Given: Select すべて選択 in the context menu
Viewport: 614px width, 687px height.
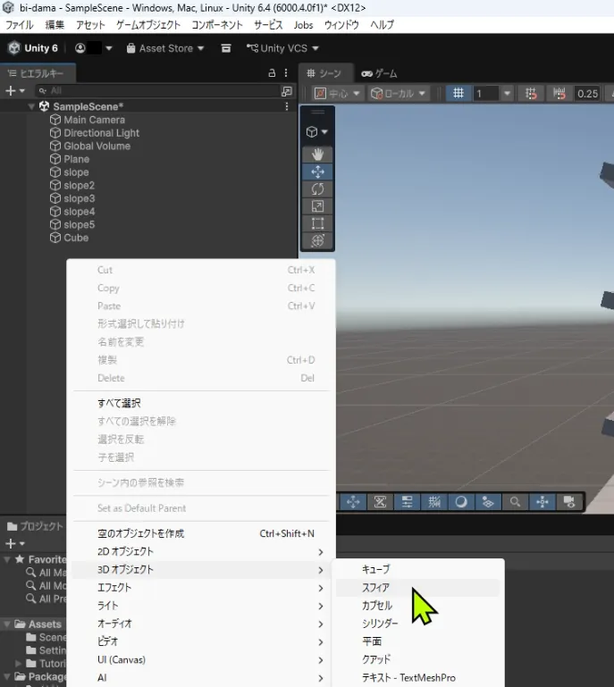Looking at the screenshot, I should pos(119,403).
